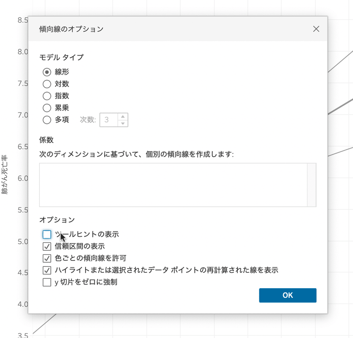Uncheck 信頼区間の表示
353x338 pixels.
pos(47,246)
